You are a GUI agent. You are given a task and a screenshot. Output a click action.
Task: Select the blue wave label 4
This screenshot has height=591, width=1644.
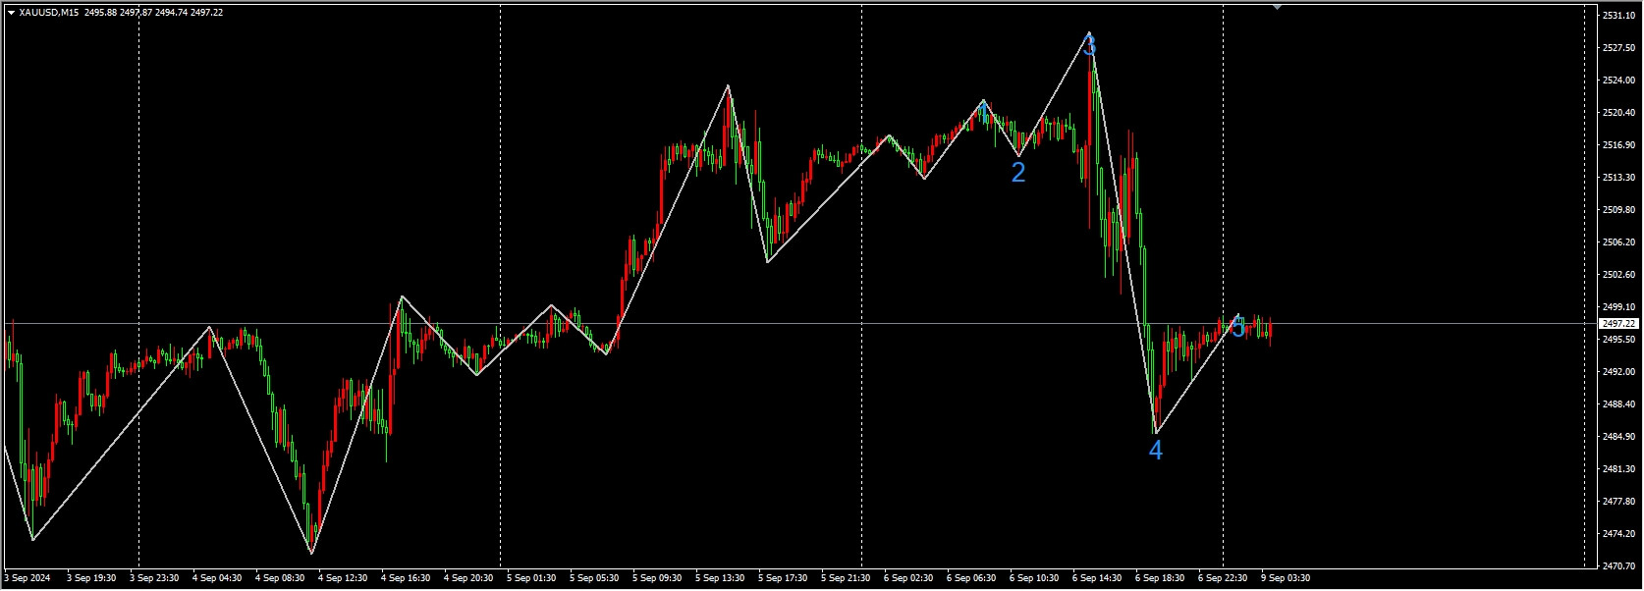(1156, 451)
